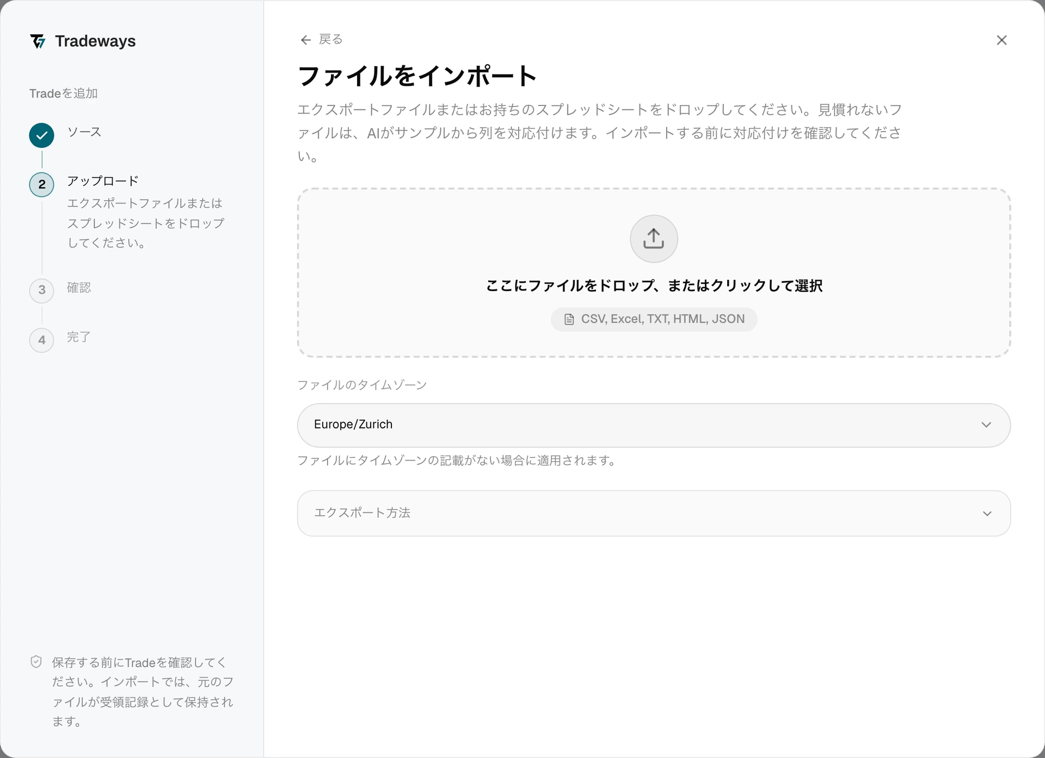Click the ファイルにタイムゾーンの記載がない hint text
Image resolution: width=1045 pixels, height=758 pixels.
click(457, 461)
